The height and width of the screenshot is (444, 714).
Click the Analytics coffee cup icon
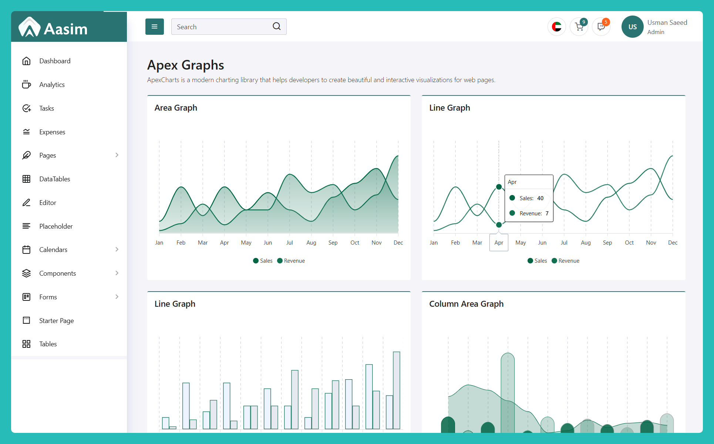26,85
